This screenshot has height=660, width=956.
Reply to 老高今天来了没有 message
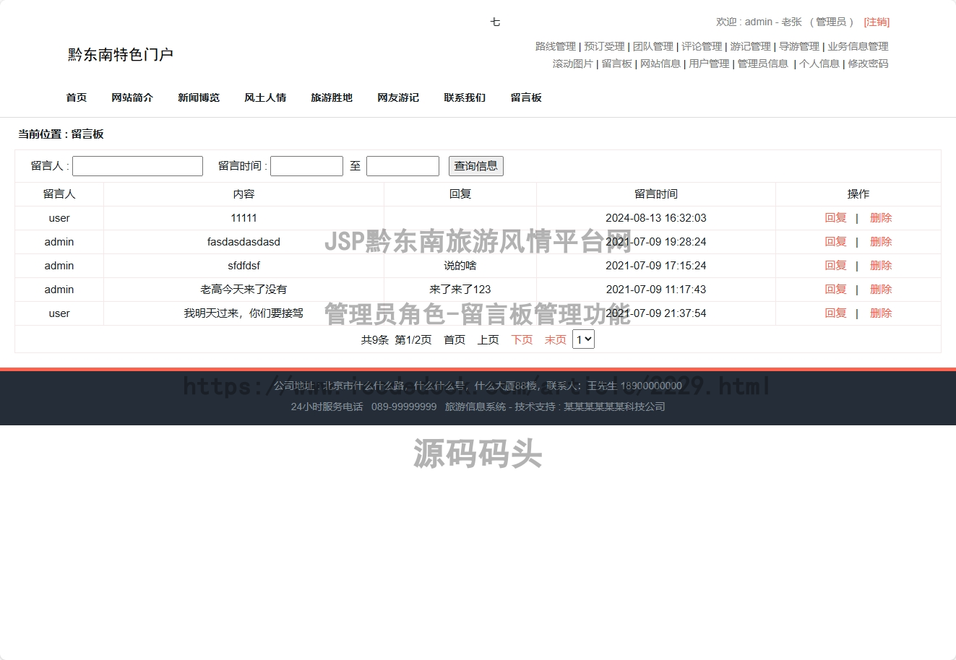835,290
